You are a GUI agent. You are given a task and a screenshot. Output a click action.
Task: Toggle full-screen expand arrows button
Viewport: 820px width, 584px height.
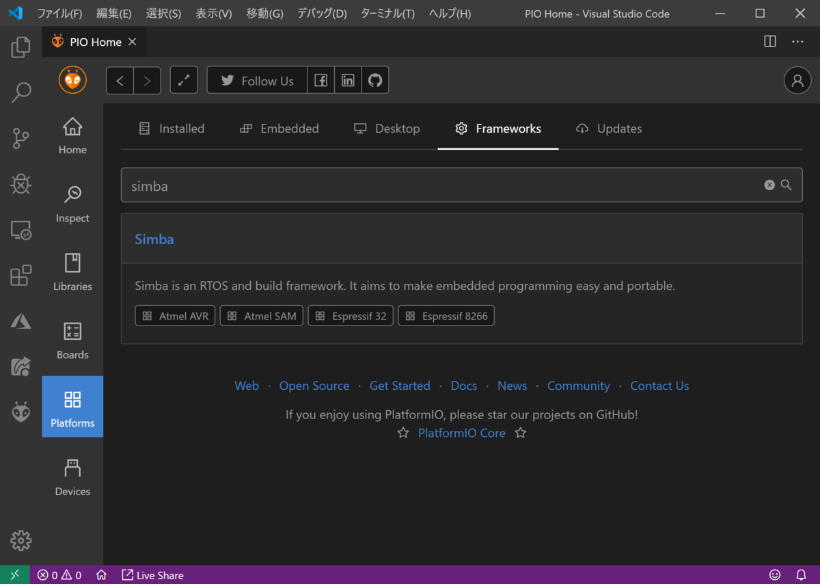[183, 81]
